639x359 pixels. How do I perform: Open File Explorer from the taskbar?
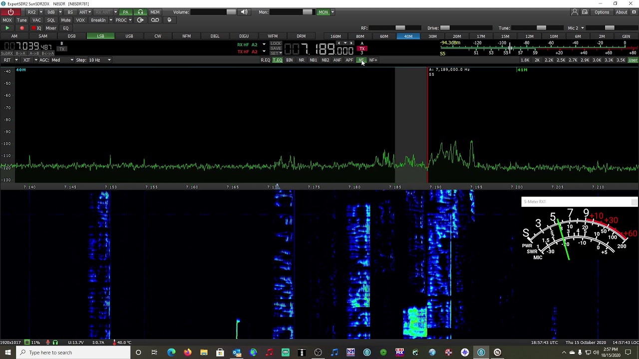click(204, 353)
